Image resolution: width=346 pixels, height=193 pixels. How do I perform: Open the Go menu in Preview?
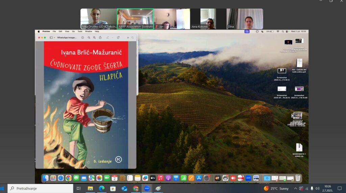pyautogui.click(x=73, y=31)
